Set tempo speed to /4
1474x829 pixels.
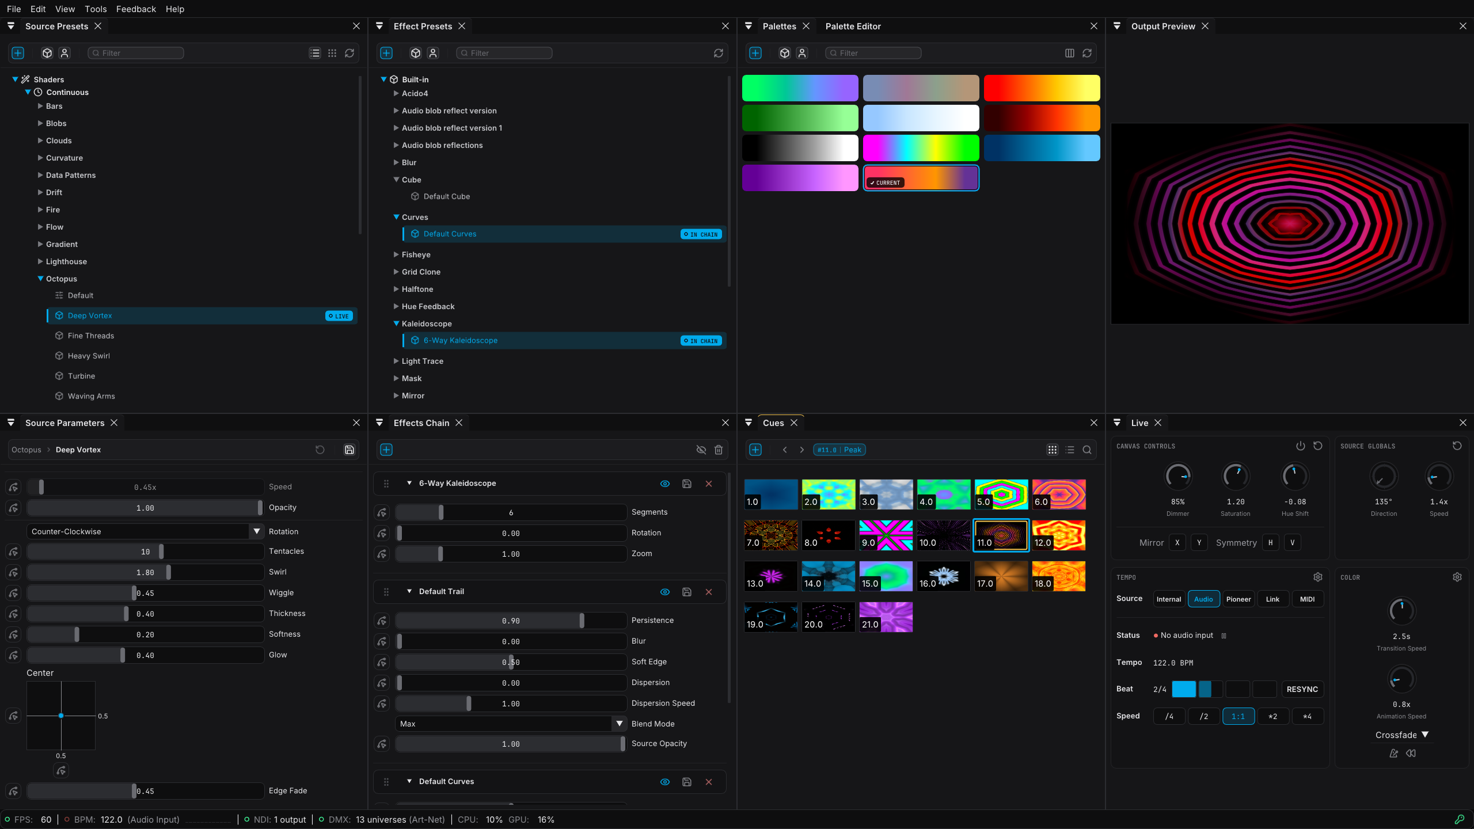click(1169, 716)
